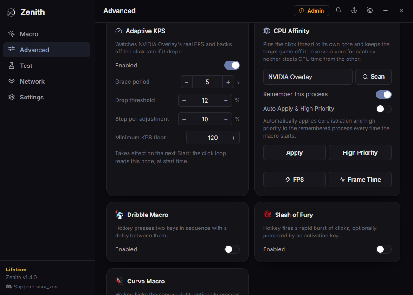Open Settings from the sidebar

[46, 97]
